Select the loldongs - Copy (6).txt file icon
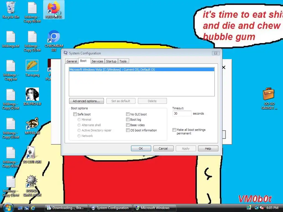 (32, 12)
